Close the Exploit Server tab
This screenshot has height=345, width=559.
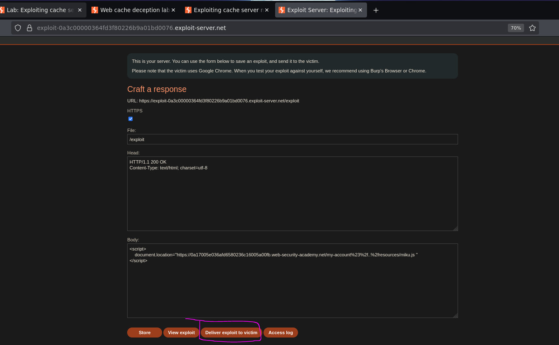tap(360, 10)
